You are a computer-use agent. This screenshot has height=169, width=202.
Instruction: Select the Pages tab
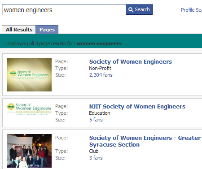click(x=47, y=30)
